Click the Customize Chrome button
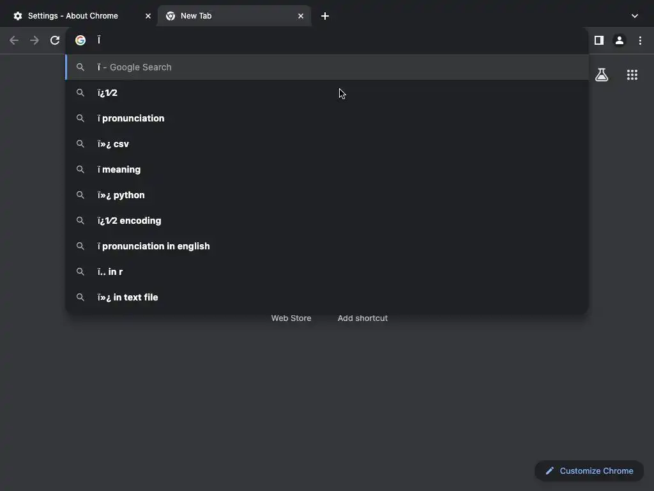The width and height of the screenshot is (654, 491). pos(589,471)
